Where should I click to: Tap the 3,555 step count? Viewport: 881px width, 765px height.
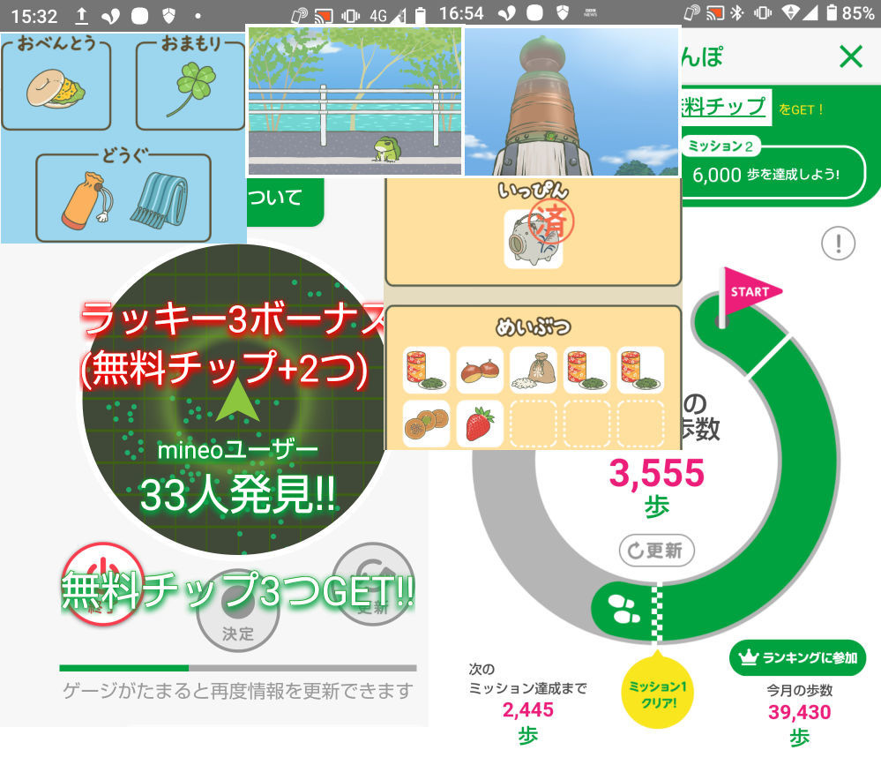tap(656, 473)
